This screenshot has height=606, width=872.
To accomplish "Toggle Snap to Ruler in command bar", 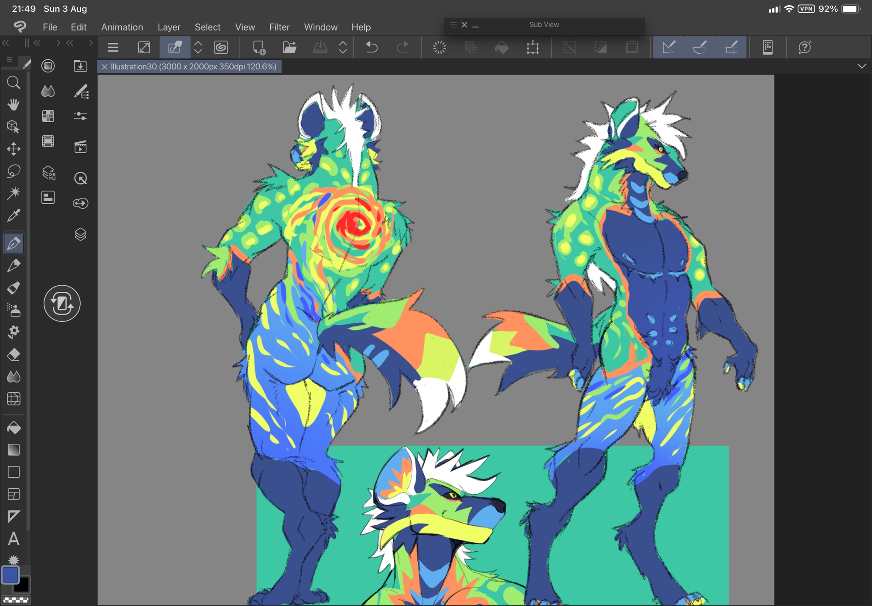I will coord(668,47).
